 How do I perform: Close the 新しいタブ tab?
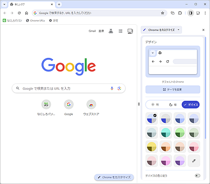(x=52, y=4)
